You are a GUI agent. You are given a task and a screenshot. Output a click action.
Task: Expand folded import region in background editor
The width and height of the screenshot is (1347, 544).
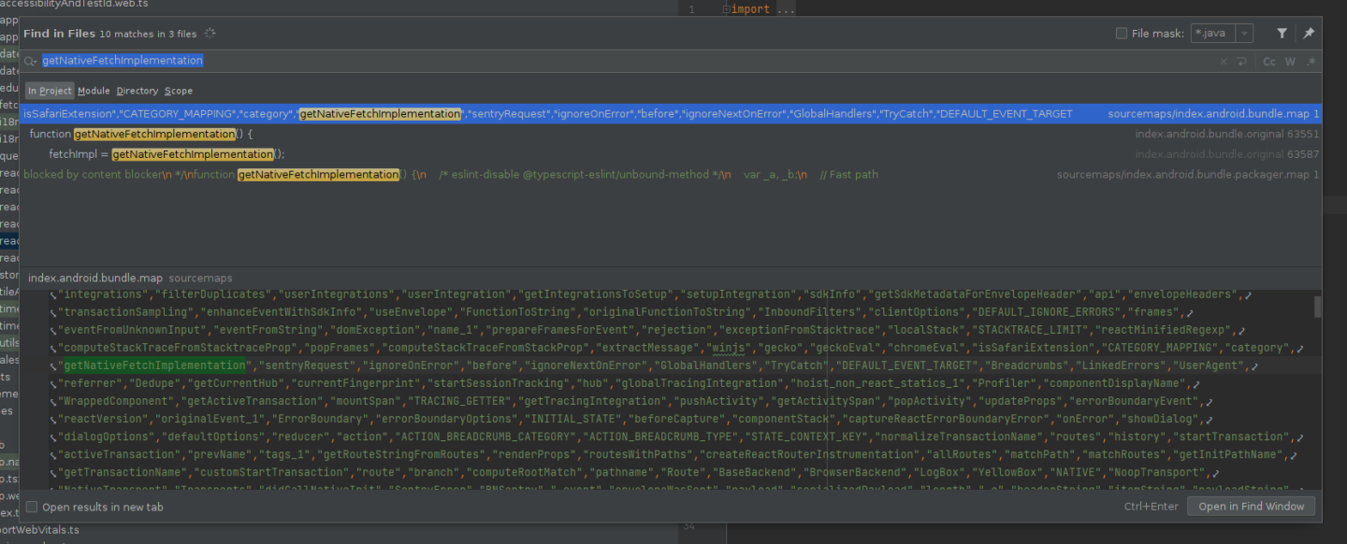(725, 9)
